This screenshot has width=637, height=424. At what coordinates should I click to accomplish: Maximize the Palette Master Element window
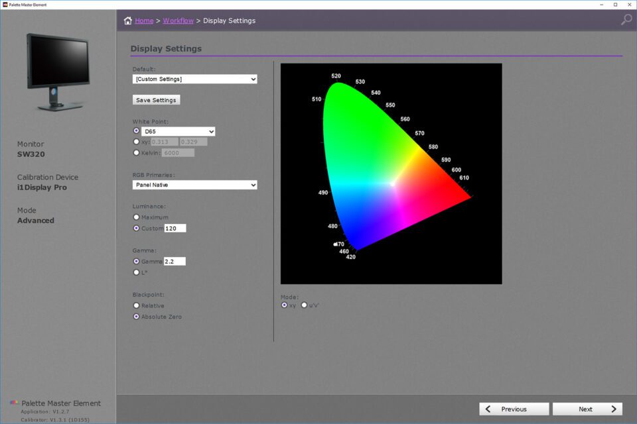[616, 5]
